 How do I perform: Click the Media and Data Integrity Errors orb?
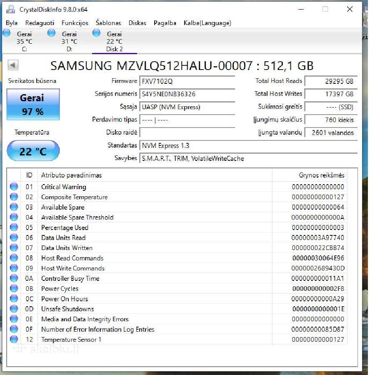click(14, 319)
